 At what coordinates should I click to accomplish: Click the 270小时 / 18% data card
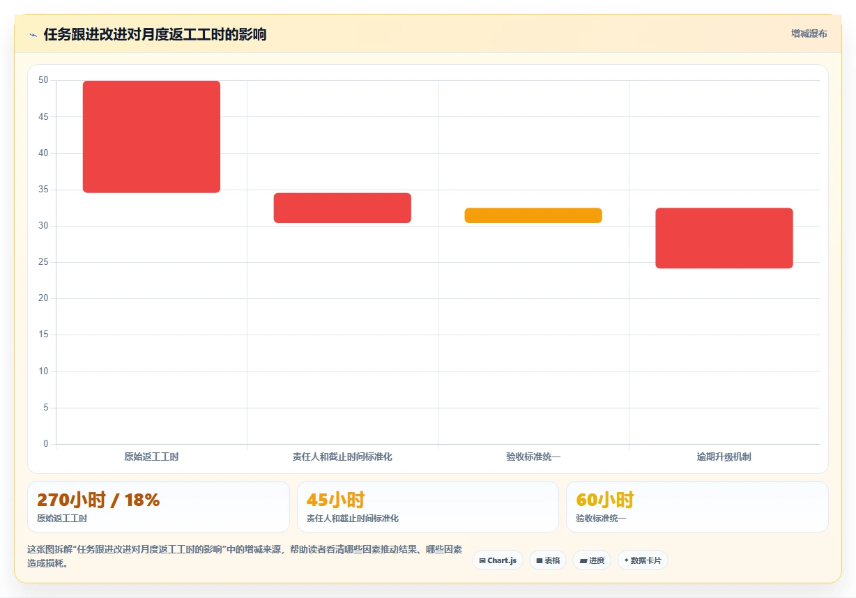(158, 507)
